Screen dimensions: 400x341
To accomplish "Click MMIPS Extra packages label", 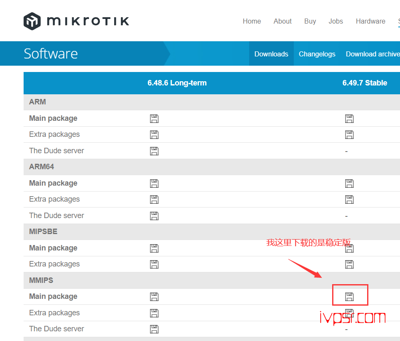I will click(54, 313).
